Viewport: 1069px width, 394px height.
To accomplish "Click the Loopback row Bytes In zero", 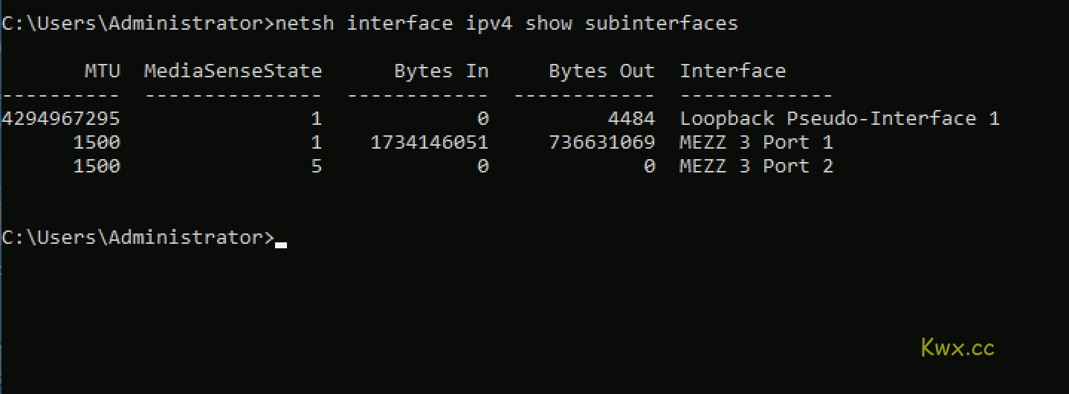I will 482,119.
